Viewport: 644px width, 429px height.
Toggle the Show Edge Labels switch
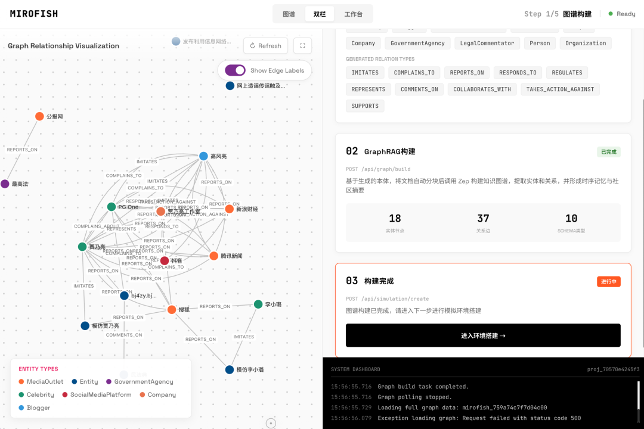coord(235,70)
